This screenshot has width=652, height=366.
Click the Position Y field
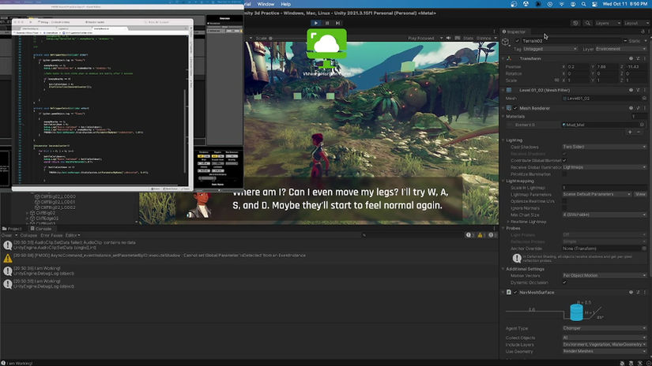pos(607,66)
